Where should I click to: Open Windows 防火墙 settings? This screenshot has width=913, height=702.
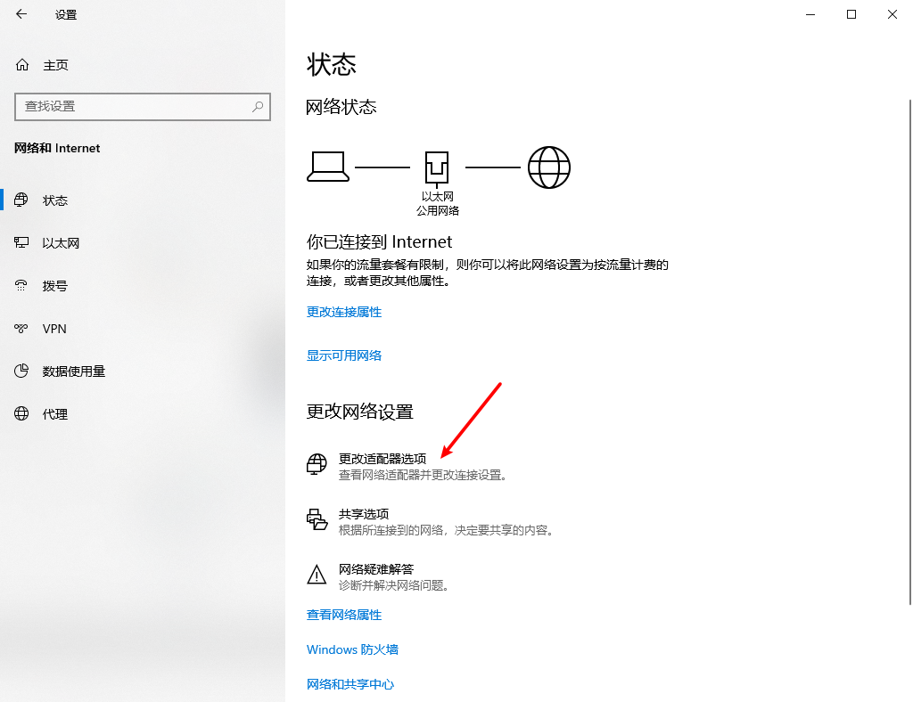[x=352, y=649]
